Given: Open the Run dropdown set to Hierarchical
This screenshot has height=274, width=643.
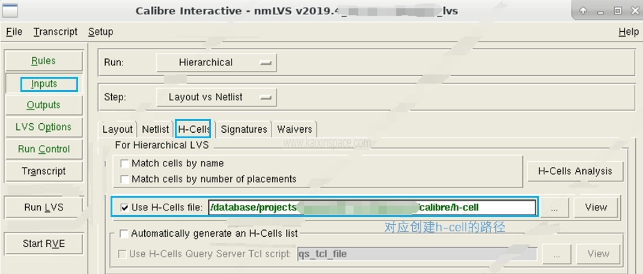Looking at the screenshot, I should click(216, 62).
